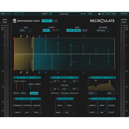
Task: Open the NOTCH filter type dropdown
Action: click(93, 93)
